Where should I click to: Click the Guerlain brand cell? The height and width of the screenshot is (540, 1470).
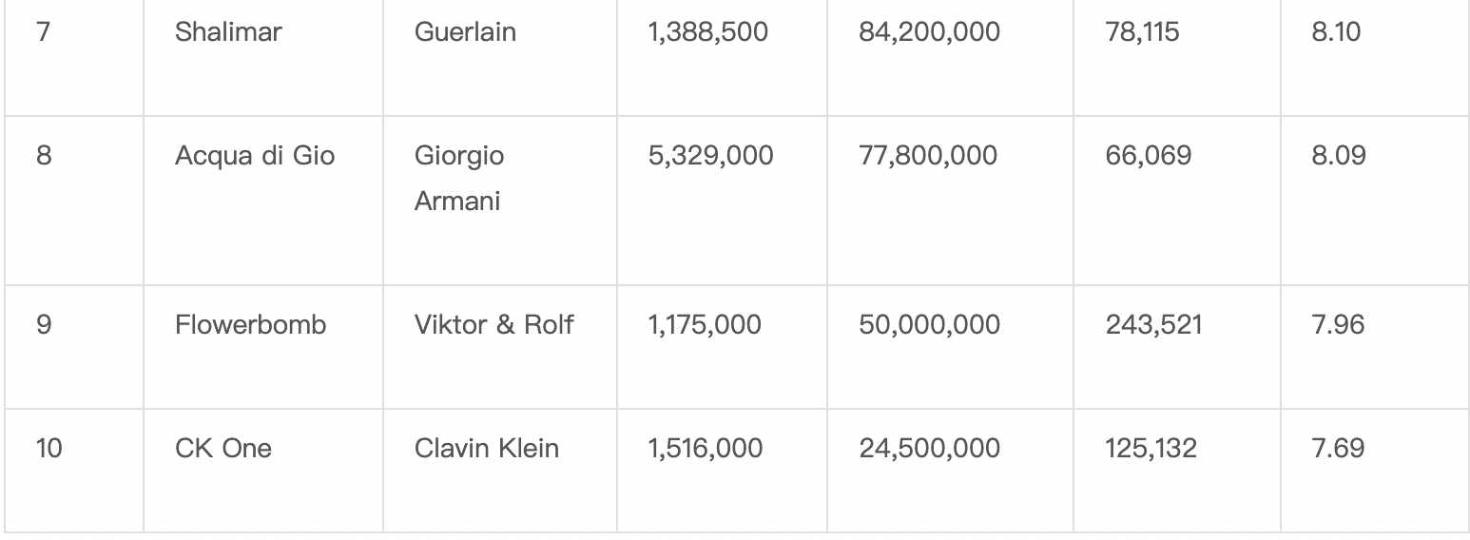[x=500, y=58]
